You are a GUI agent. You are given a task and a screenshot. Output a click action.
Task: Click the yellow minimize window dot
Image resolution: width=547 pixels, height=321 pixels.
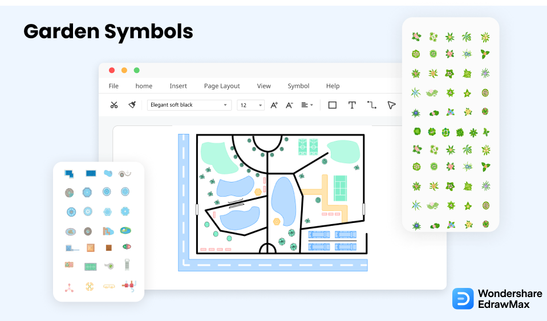point(124,70)
